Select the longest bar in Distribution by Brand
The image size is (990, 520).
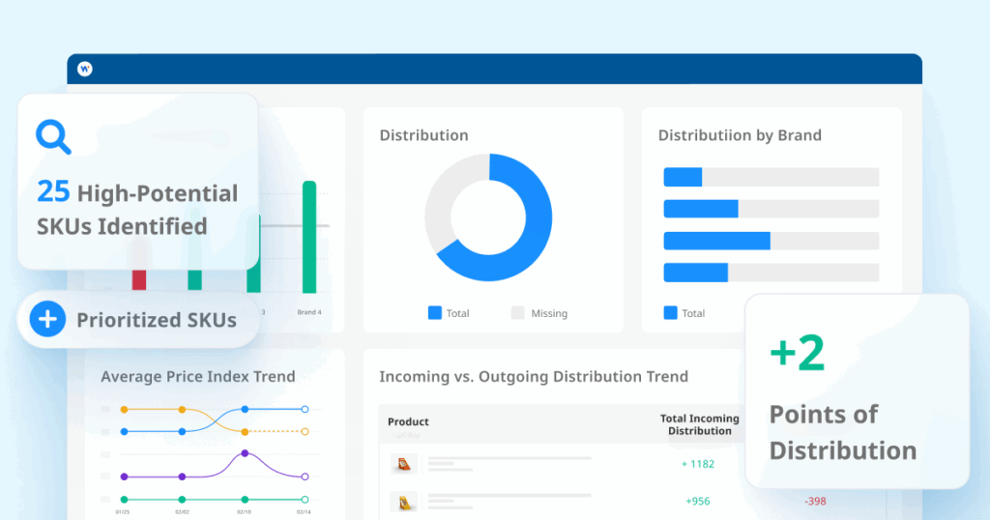[x=716, y=241]
